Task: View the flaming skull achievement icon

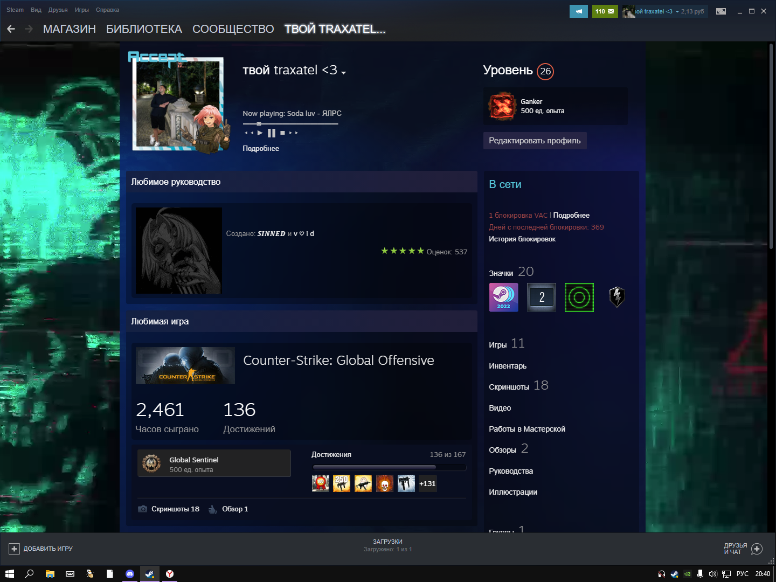Action: (385, 483)
